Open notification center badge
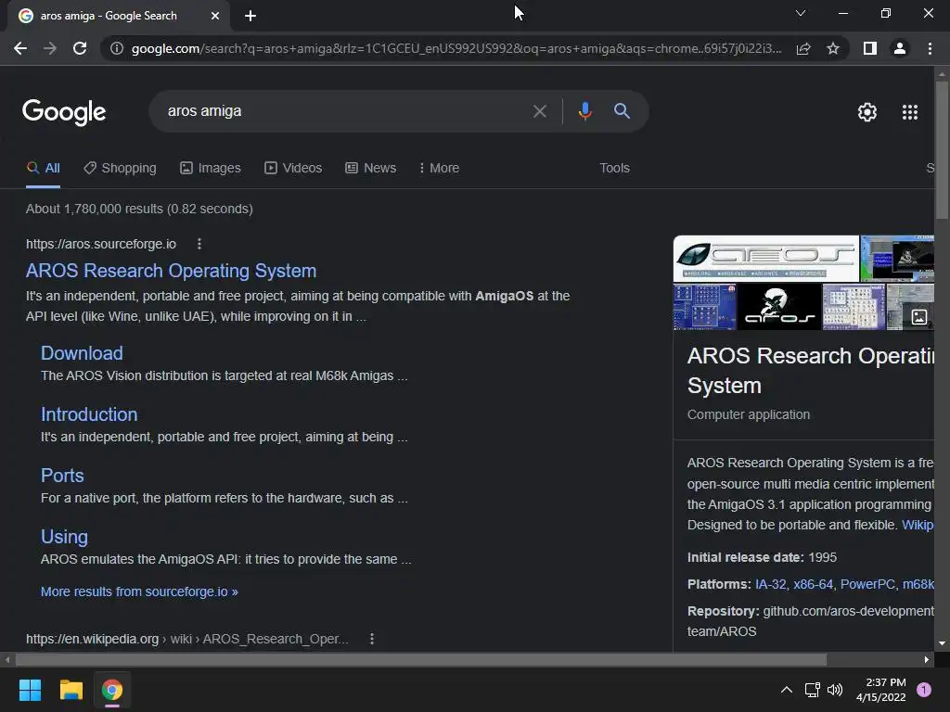 924,690
